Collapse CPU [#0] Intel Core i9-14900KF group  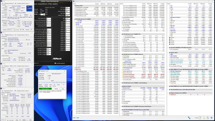point(74,19)
